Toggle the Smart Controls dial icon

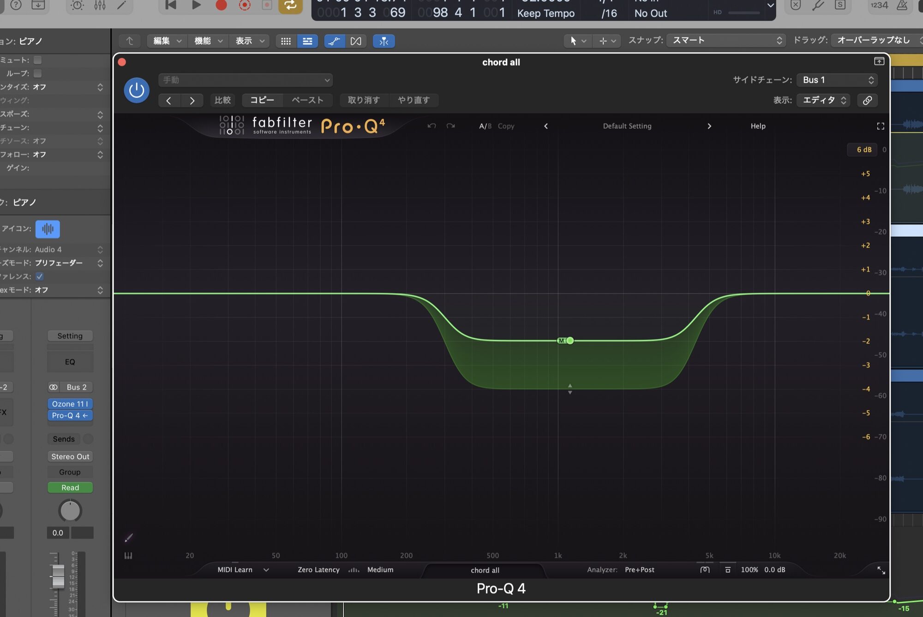point(77,5)
